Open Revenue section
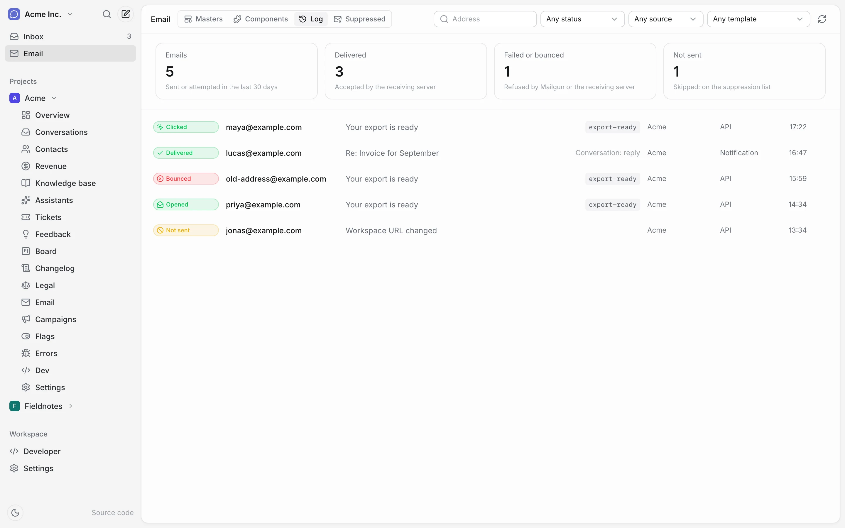845x528 pixels. point(77,166)
